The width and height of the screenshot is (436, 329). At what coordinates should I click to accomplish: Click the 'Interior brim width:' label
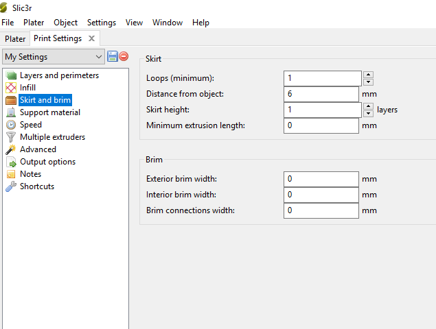tap(181, 195)
